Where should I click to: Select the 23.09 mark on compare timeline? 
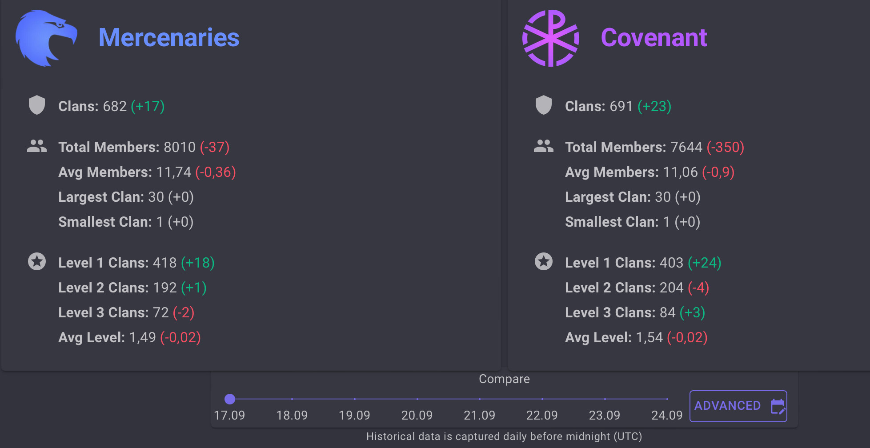coord(605,399)
